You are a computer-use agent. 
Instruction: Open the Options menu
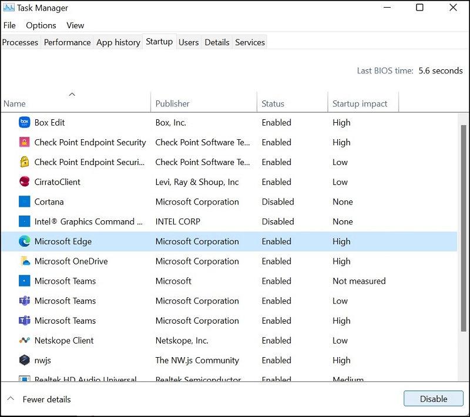point(41,25)
